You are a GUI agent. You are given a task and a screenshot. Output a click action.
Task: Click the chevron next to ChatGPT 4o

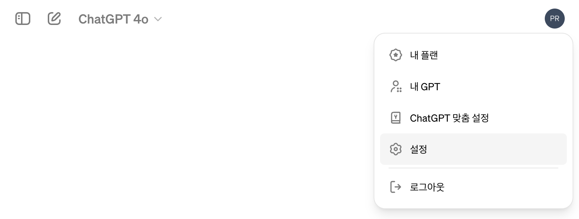(158, 19)
